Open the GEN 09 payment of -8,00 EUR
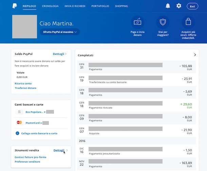The width and height of the screenshot is (207, 171). tap(136, 118)
